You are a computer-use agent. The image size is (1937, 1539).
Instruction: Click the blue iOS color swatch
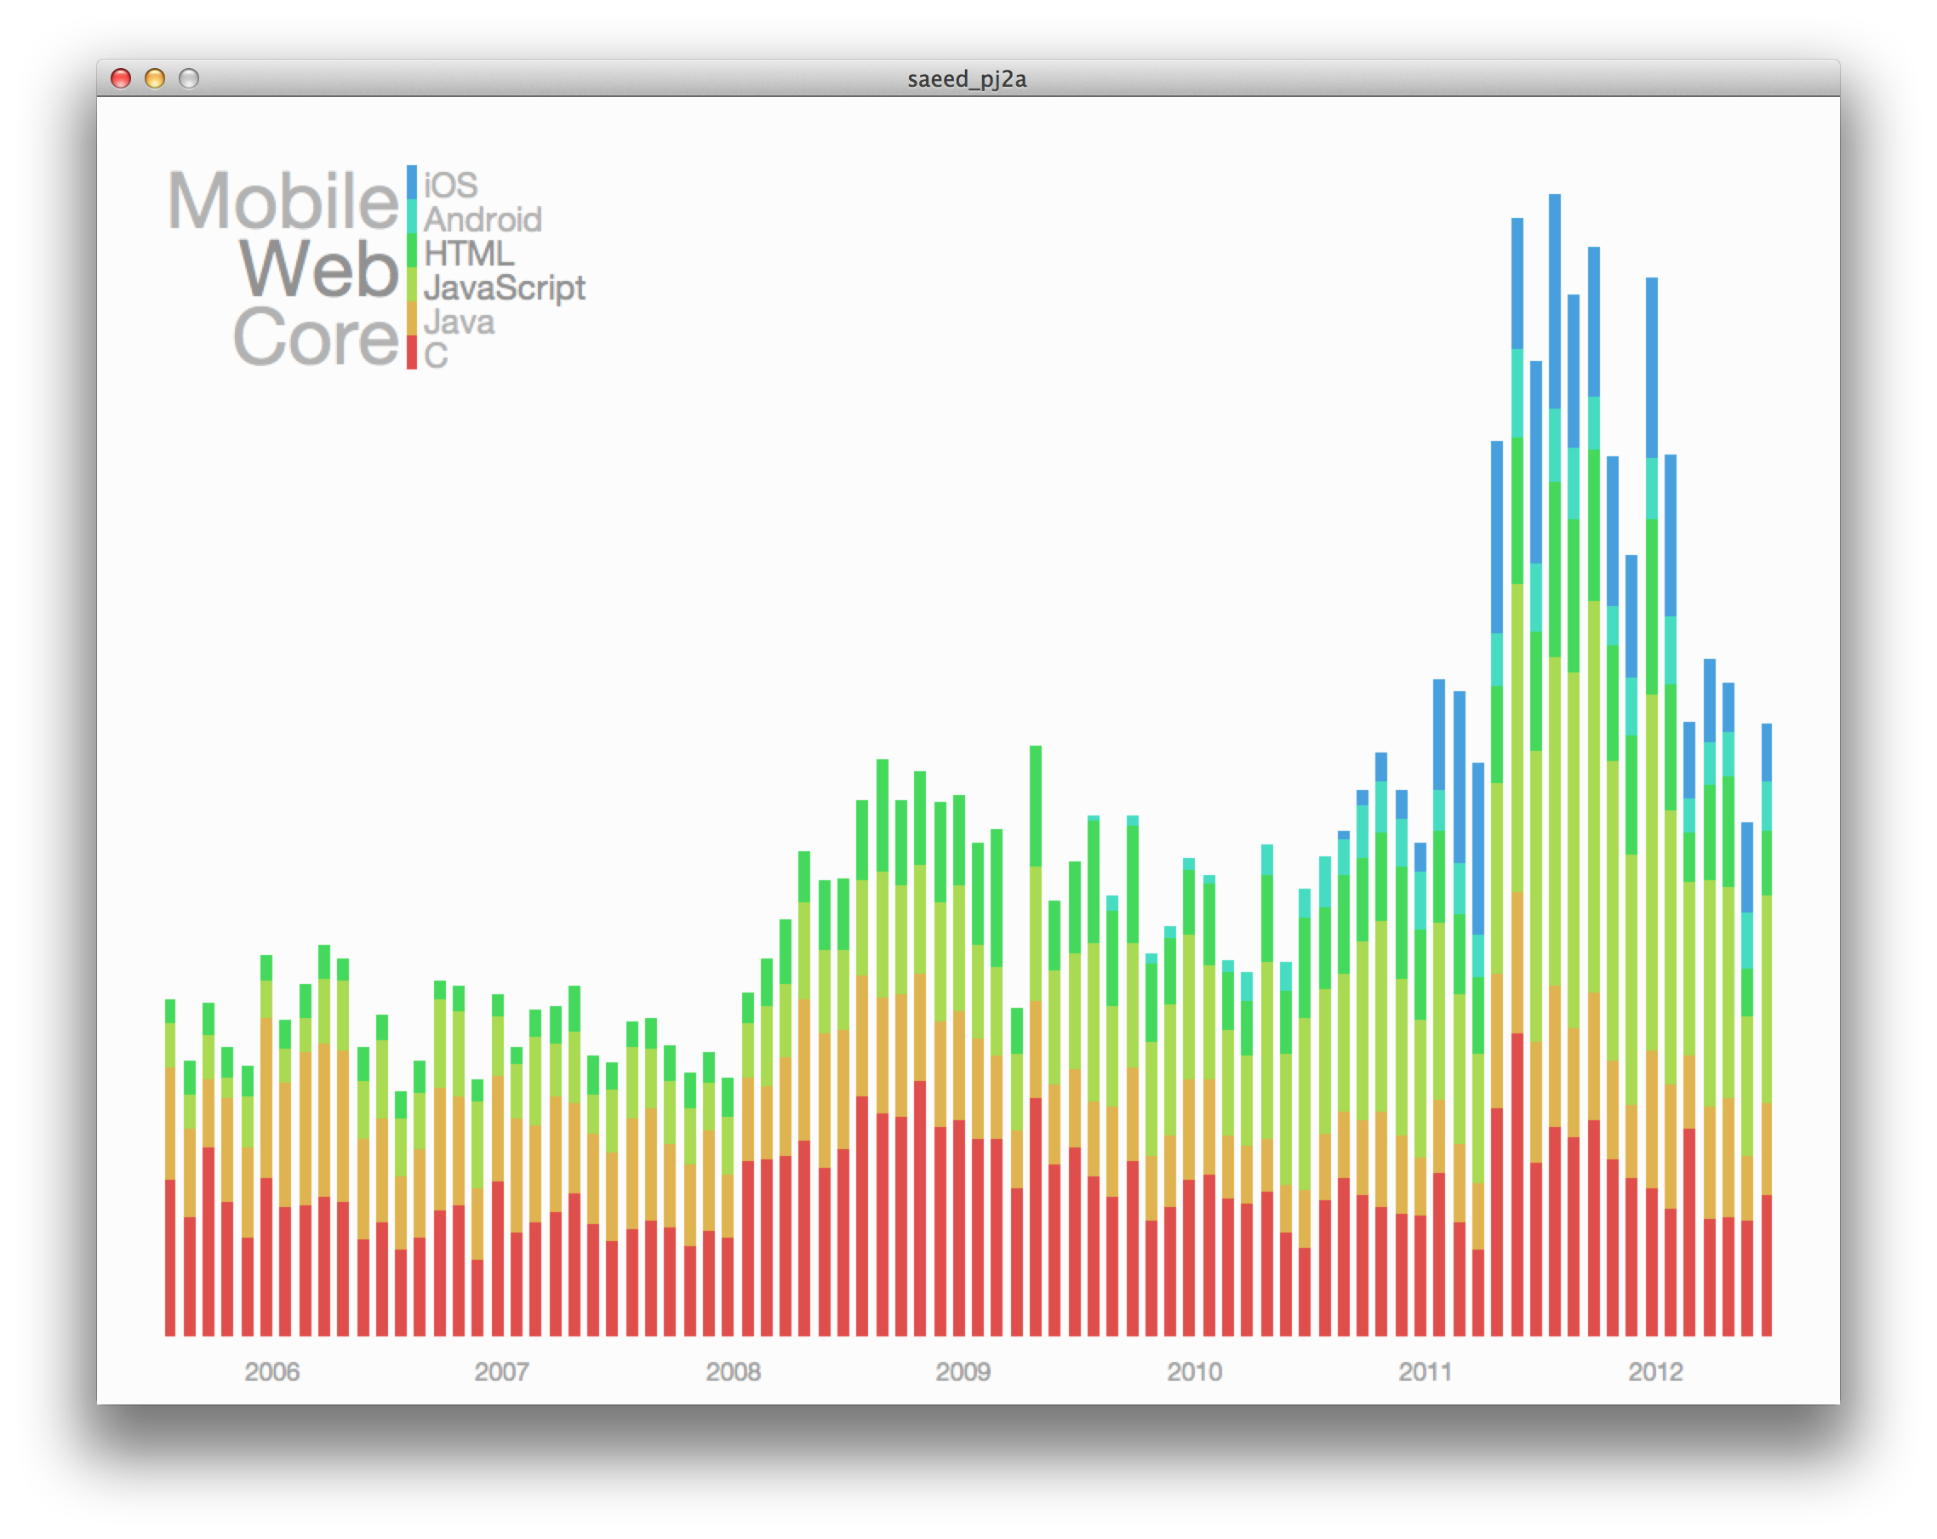click(411, 181)
